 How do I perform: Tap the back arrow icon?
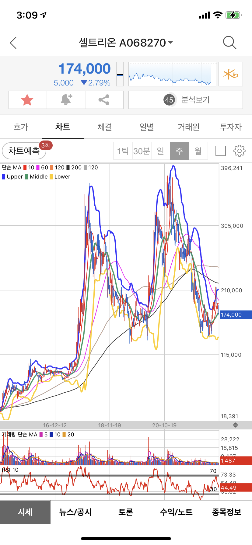tap(13, 43)
